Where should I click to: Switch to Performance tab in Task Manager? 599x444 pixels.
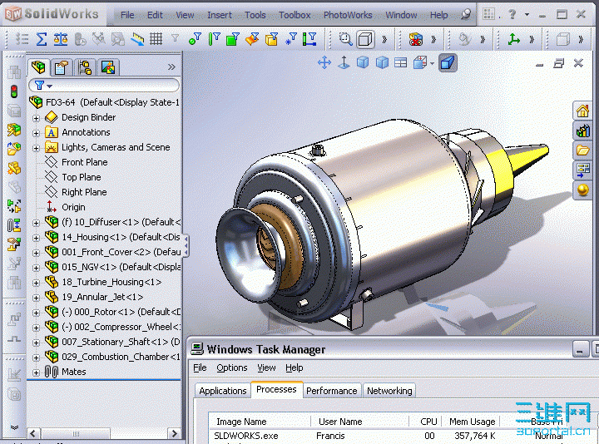(x=332, y=391)
